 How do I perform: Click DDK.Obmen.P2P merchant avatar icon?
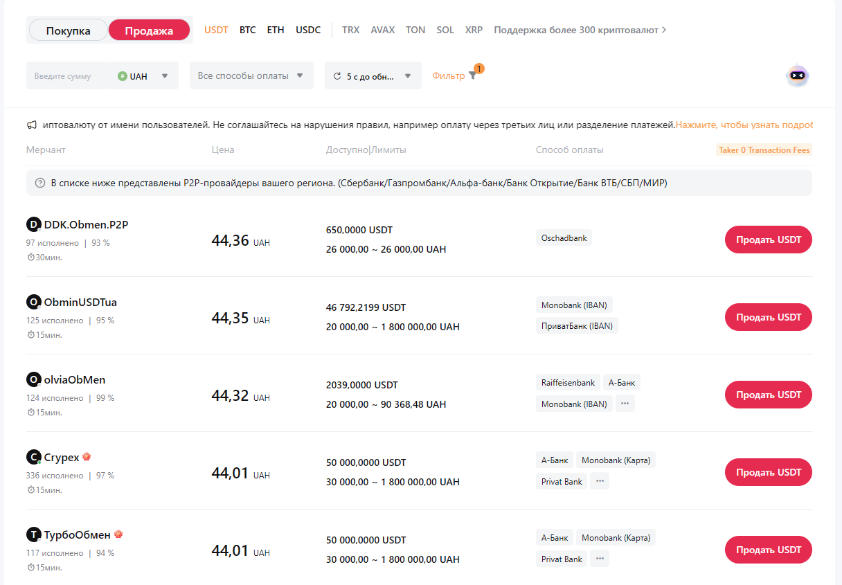coord(33,224)
